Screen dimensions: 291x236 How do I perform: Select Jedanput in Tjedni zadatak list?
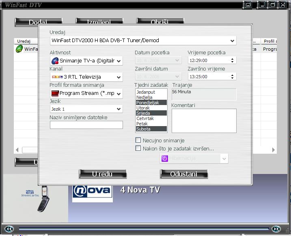[x=145, y=92]
